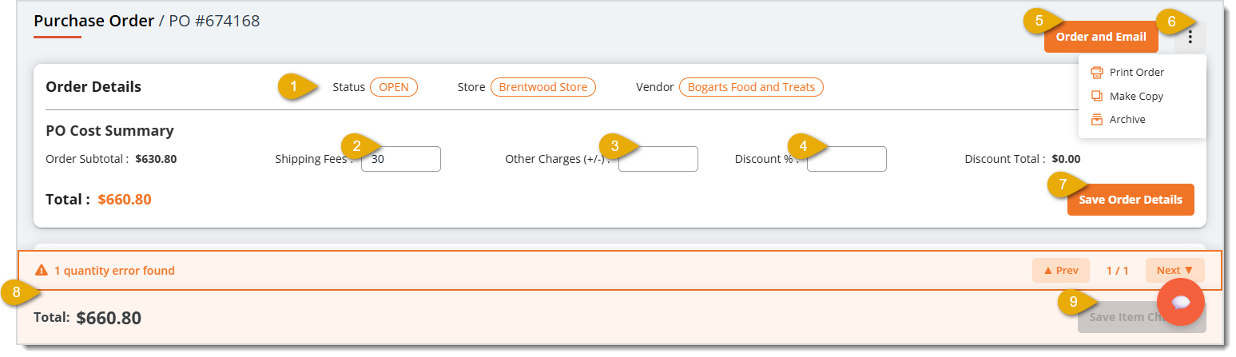Click the OPEN status badge

pos(394,87)
